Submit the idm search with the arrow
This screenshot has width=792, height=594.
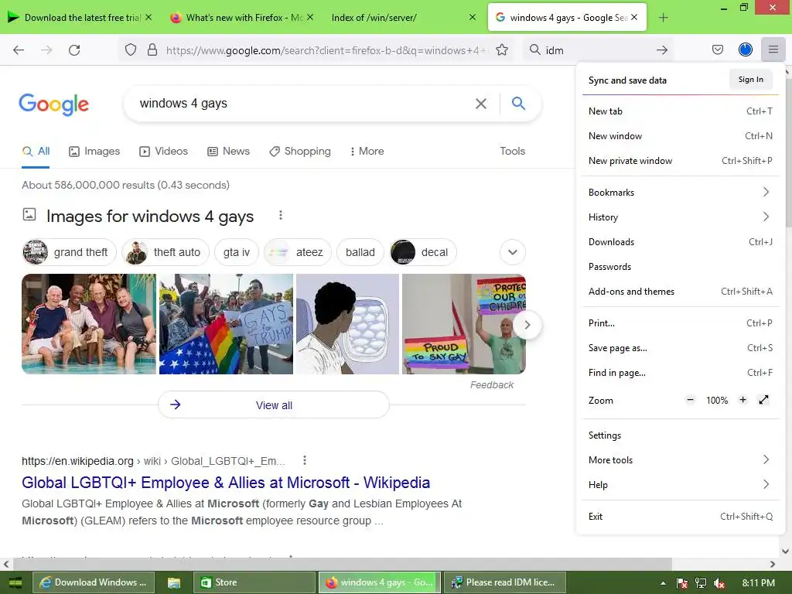(x=662, y=50)
